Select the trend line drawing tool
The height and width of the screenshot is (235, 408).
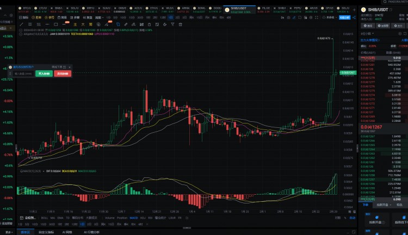(21, 24)
